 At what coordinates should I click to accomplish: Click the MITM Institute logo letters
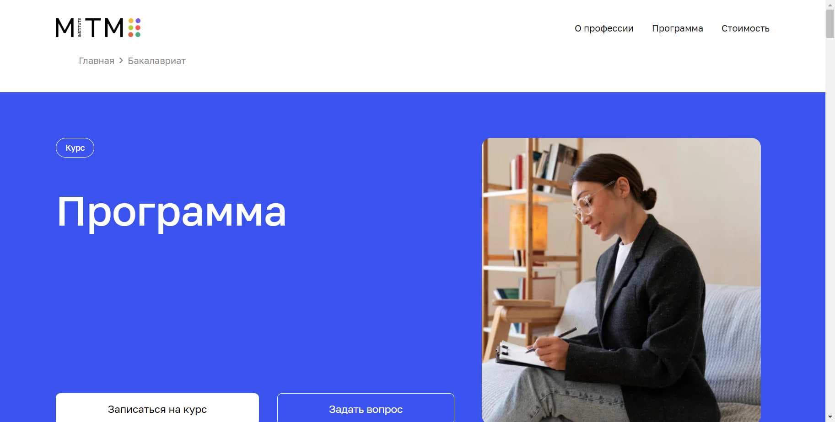tap(90, 27)
